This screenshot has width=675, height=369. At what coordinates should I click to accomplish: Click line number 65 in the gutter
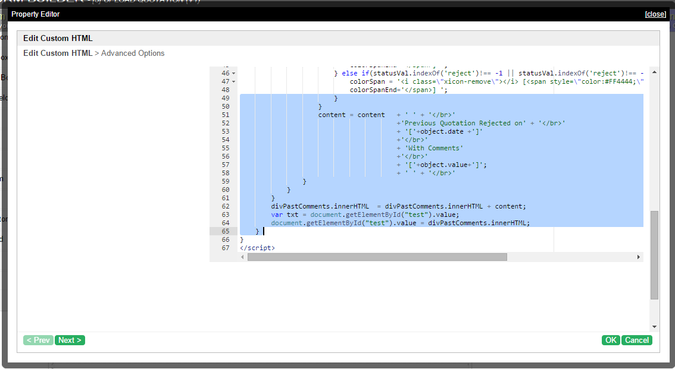(x=225, y=231)
